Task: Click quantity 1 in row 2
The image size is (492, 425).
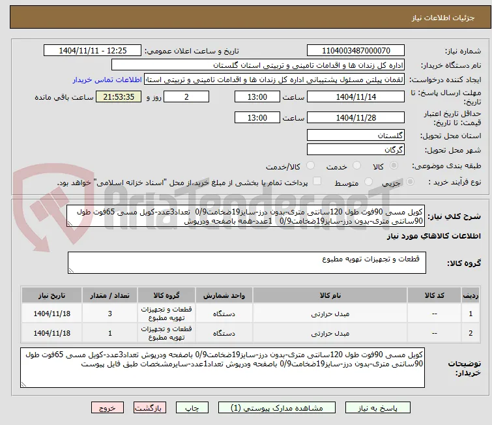Action: [x=110, y=333]
